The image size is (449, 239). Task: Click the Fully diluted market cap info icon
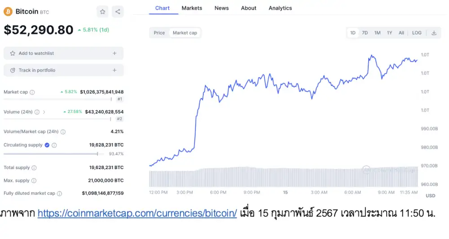tap(59, 194)
